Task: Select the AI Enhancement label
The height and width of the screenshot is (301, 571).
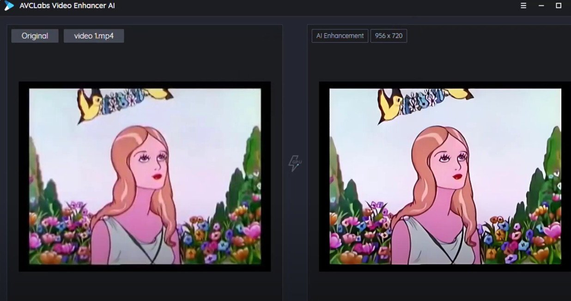Action: [x=340, y=36]
